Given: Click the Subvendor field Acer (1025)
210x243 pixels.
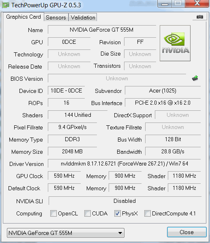Looking at the screenshot, I should 163,90.
